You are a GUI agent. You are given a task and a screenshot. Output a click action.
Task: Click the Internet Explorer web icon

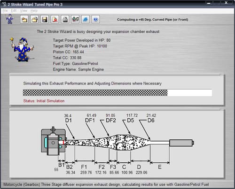tap(86, 19)
